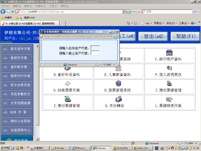Viewport: 201px width, 151px height.
Task: Click the 开始 Start button on taskbar
Action: pyautogui.click(x=5, y=148)
